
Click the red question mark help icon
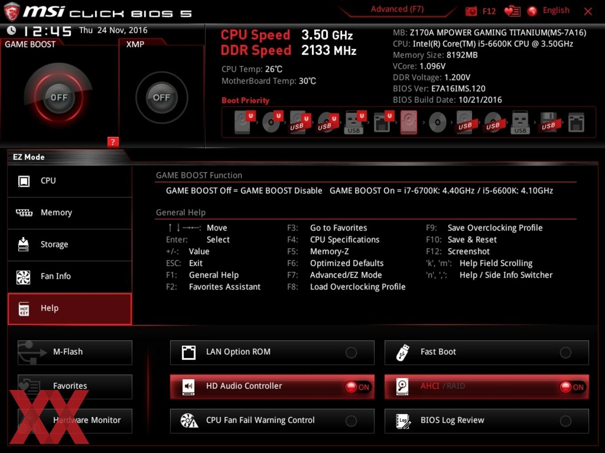click(113, 142)
